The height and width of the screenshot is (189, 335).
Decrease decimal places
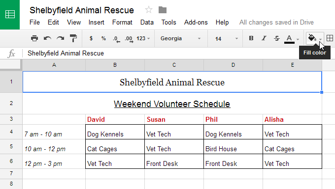116,39
